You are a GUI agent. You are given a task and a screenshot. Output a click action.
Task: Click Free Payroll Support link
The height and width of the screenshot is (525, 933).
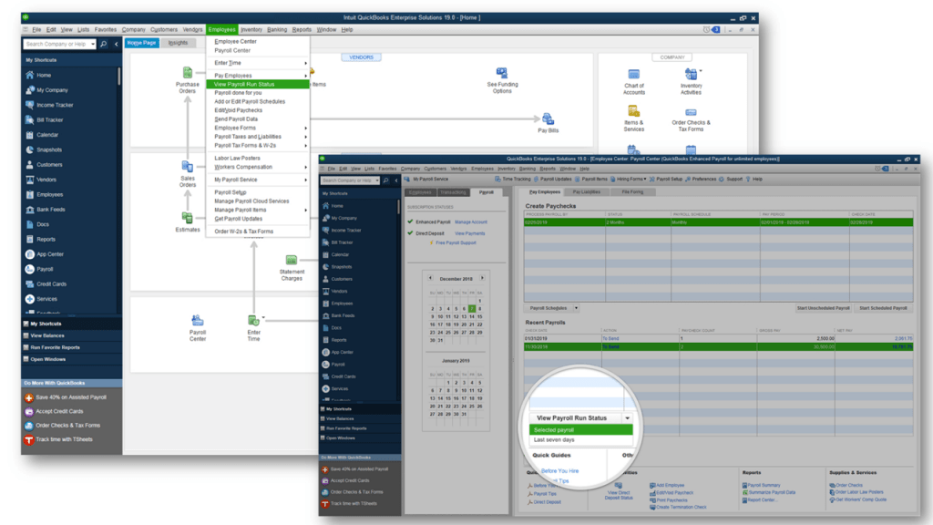[456, 242]
